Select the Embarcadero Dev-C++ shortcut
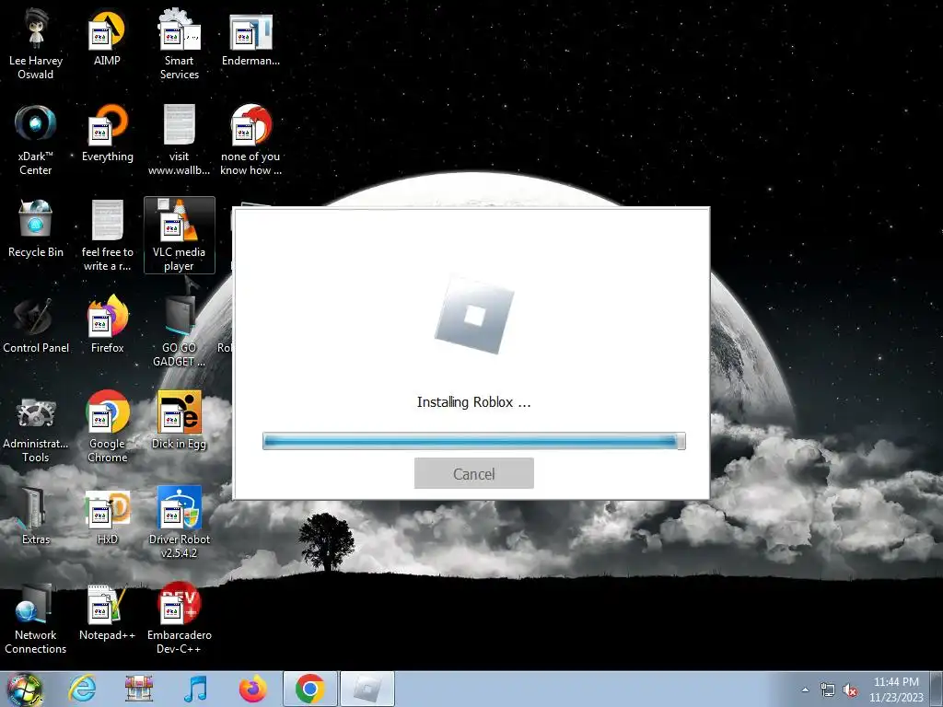The image size is (943, 707). (180, 618)
